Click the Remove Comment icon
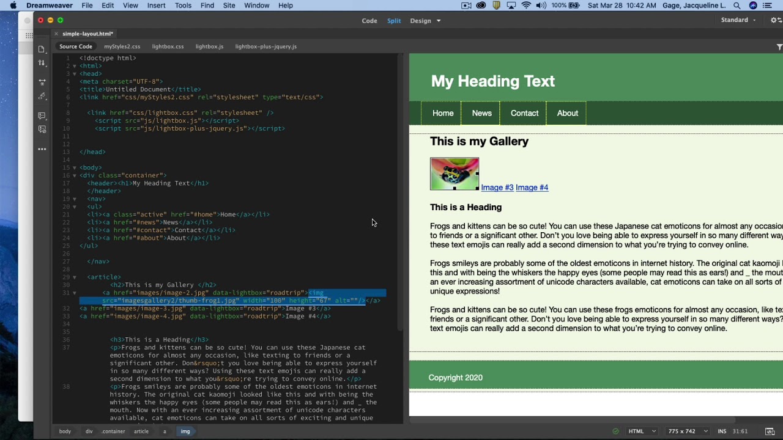This screenshot has height=440, width=783. (42, 130)
